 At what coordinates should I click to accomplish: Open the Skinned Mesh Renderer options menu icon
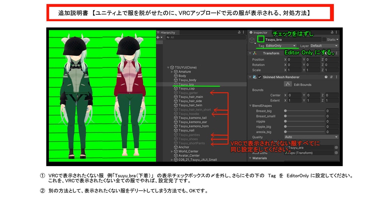click(x=336, y=77)
